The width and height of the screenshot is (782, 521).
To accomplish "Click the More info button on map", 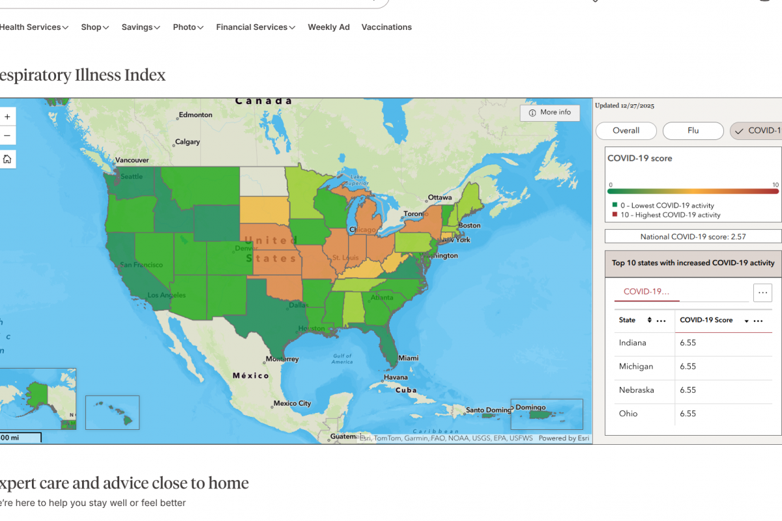I will click(x=550, y=113).
